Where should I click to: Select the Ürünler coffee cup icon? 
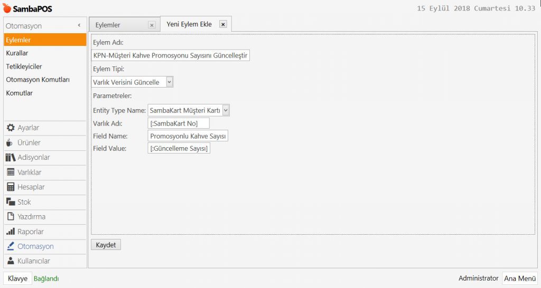pyautogui.click(x=10, y=143)
